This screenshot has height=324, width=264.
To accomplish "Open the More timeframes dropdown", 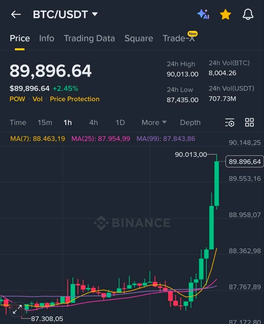I will [154, 123].
